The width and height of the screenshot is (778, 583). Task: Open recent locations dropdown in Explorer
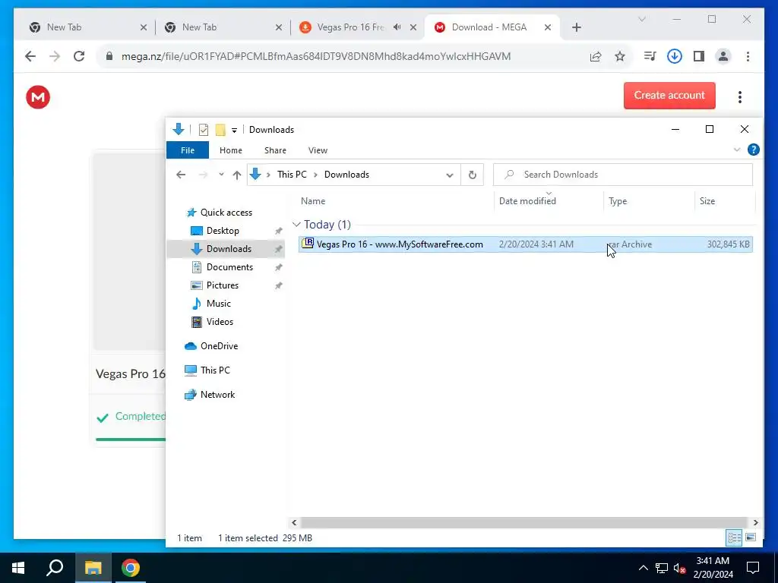(221, 175)
